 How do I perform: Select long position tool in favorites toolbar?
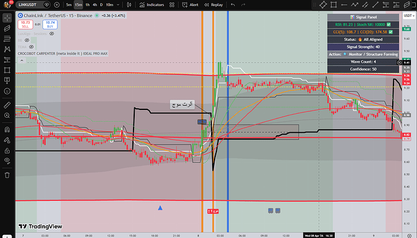click(x=386, y=5)
